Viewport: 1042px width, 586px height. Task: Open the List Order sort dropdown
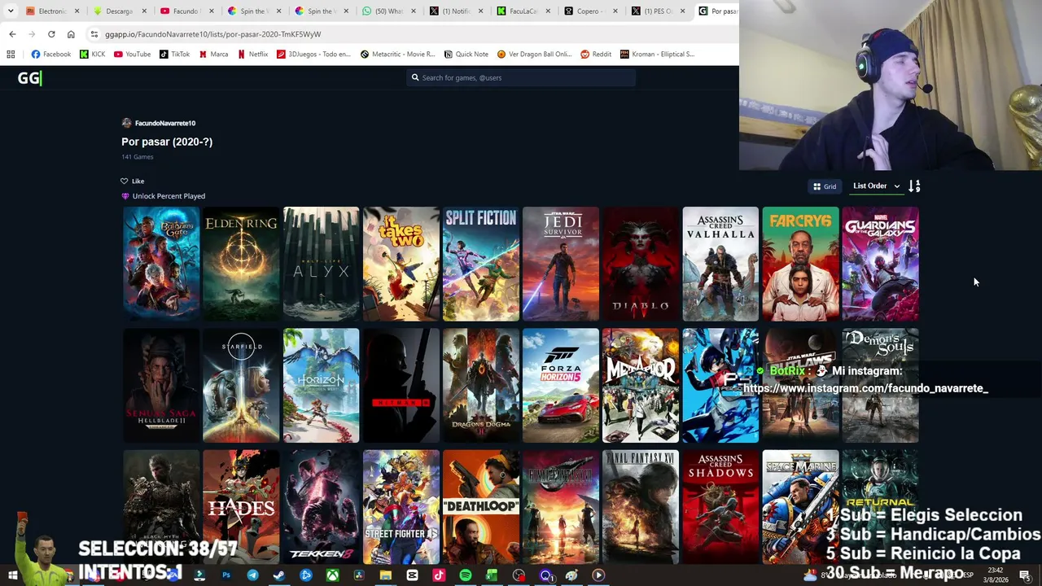[x=876, y=186]
